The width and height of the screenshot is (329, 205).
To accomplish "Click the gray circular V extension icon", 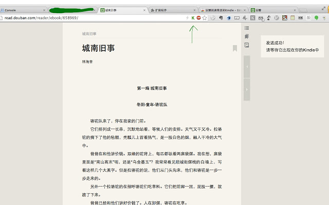I will (x=277, y=18).
